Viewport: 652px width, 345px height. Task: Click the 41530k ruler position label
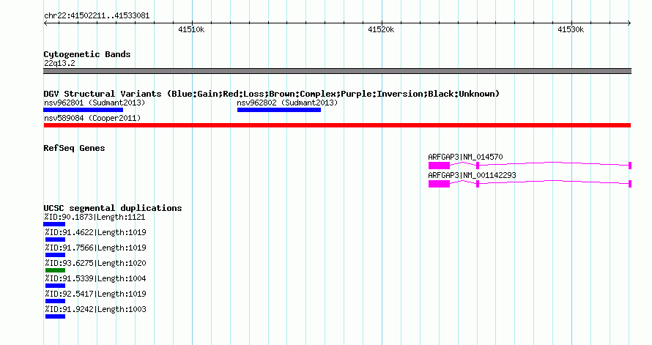[571, 30]
